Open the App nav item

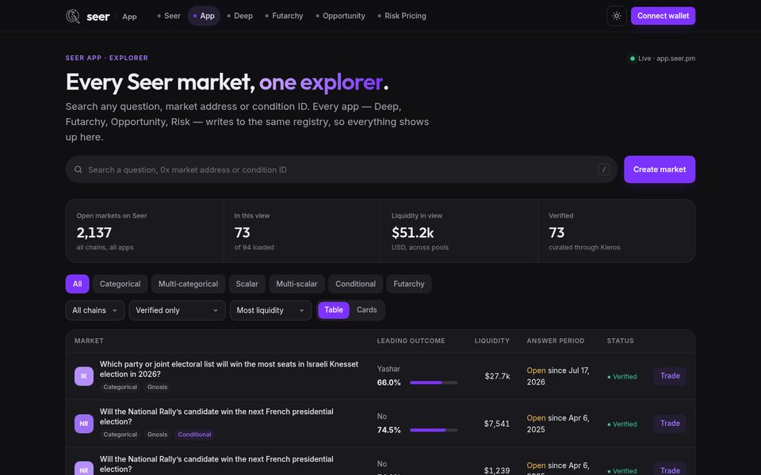[x=204, y=16]
